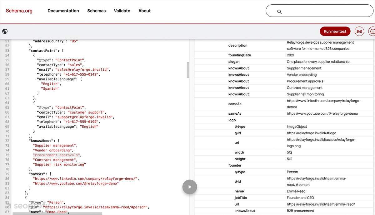Click the "support@relayforge.invalid" email string

(84, 117)
